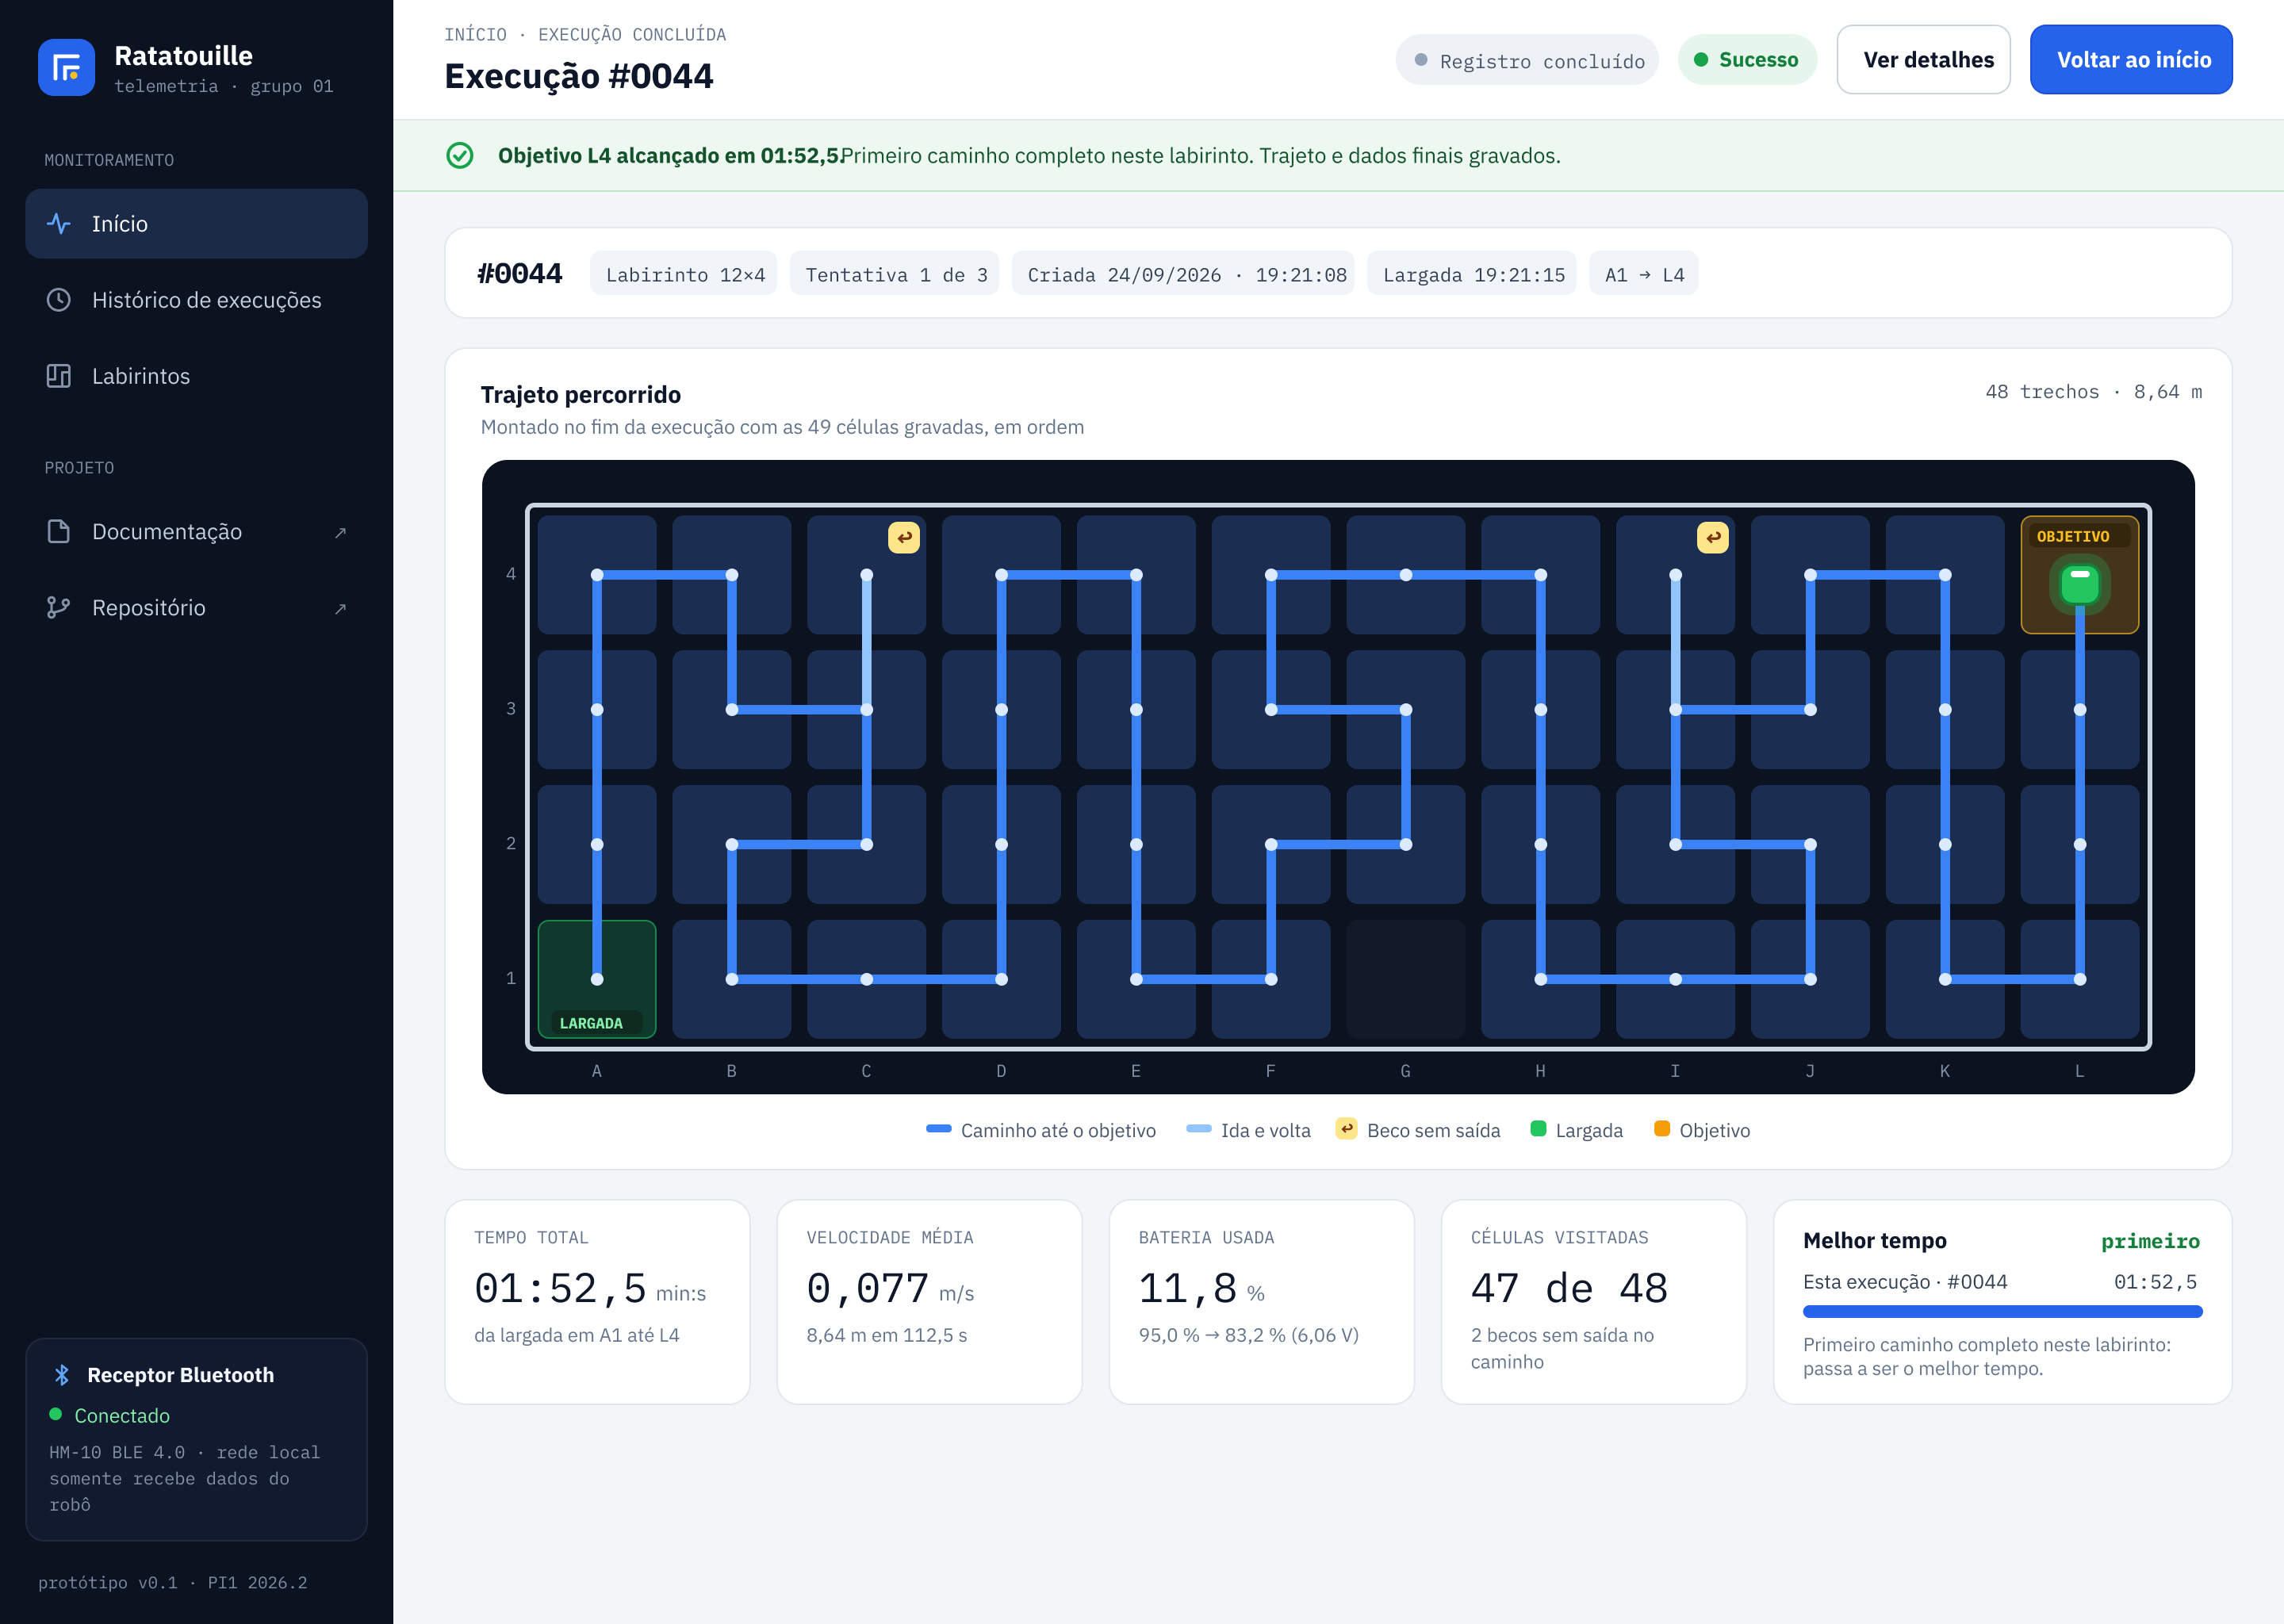Click the Criada 24/09/2026 tag

pos(1184,274)
